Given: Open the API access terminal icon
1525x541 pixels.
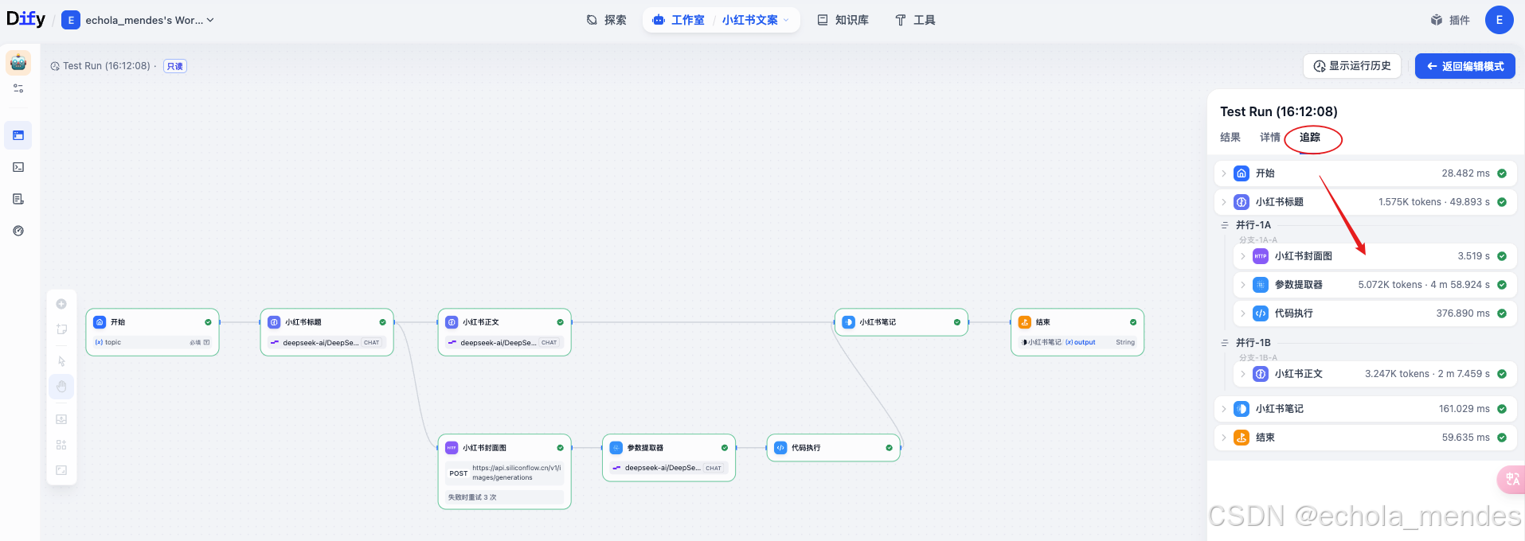Looking at the screenshot, I should 18,167.
